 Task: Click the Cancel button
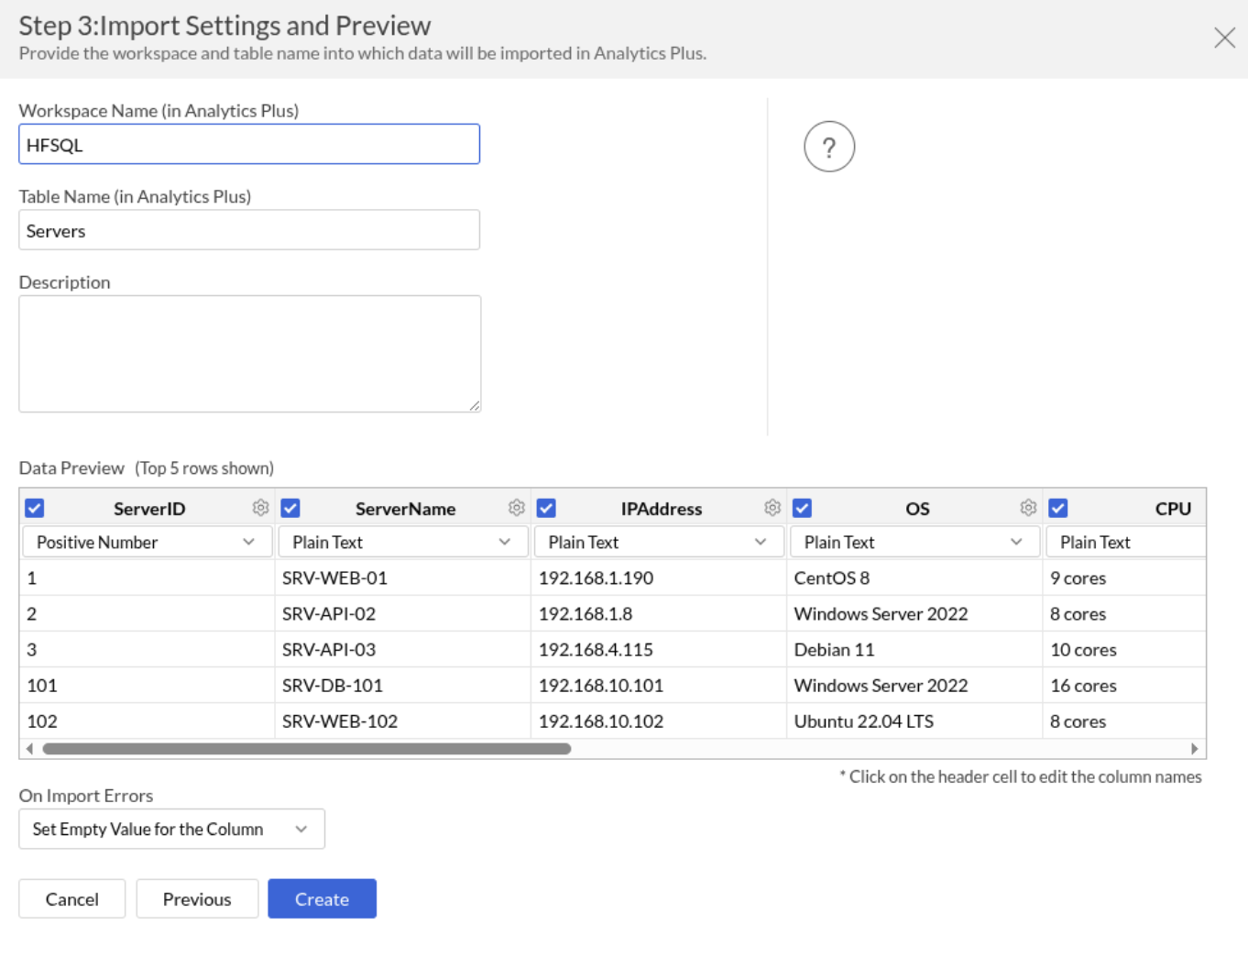tap(71, 898)
